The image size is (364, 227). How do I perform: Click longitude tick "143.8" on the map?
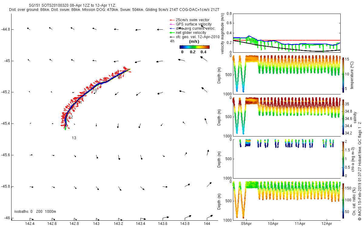(185, 224)
